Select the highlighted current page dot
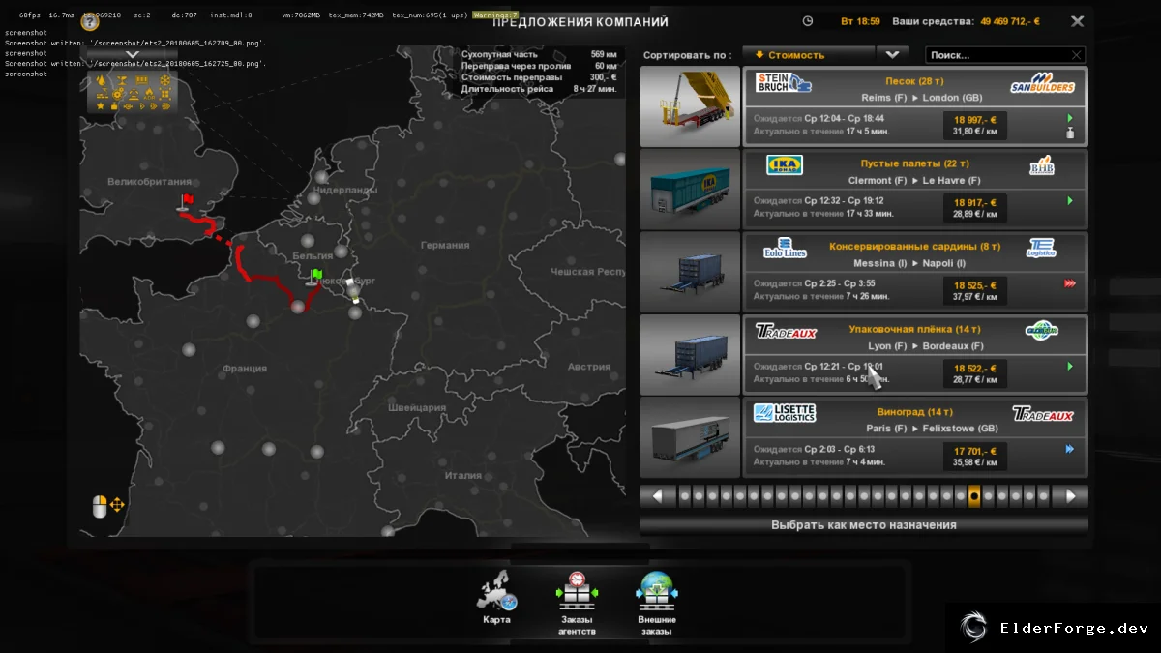This screenshot has height=653, width=1161. (x=974, y=496)
